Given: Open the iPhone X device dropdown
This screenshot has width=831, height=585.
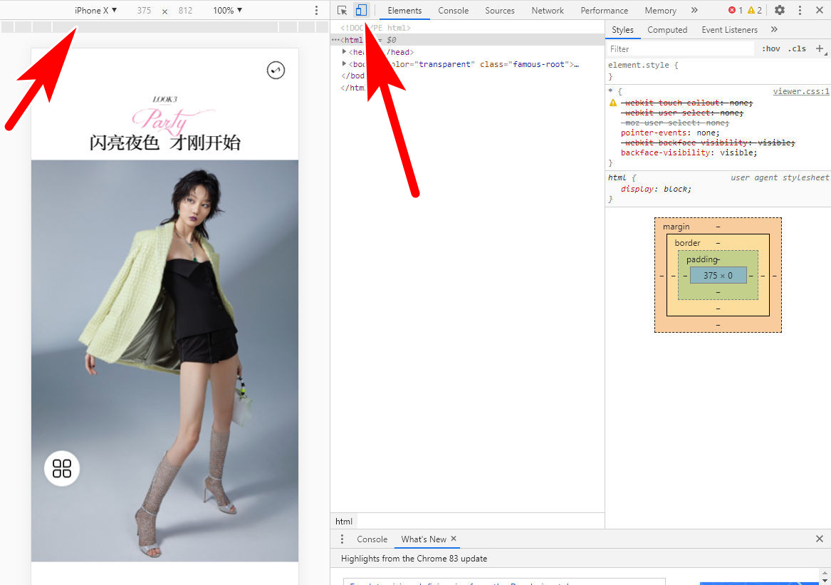Looking at the screenshot, I should 95,11.
